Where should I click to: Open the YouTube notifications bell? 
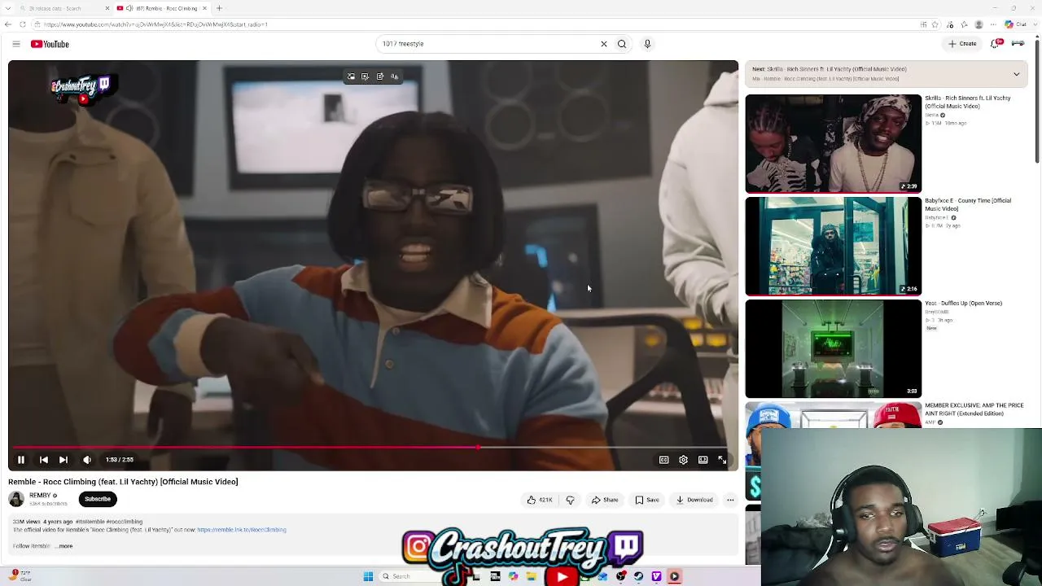(x=996, y=44)
